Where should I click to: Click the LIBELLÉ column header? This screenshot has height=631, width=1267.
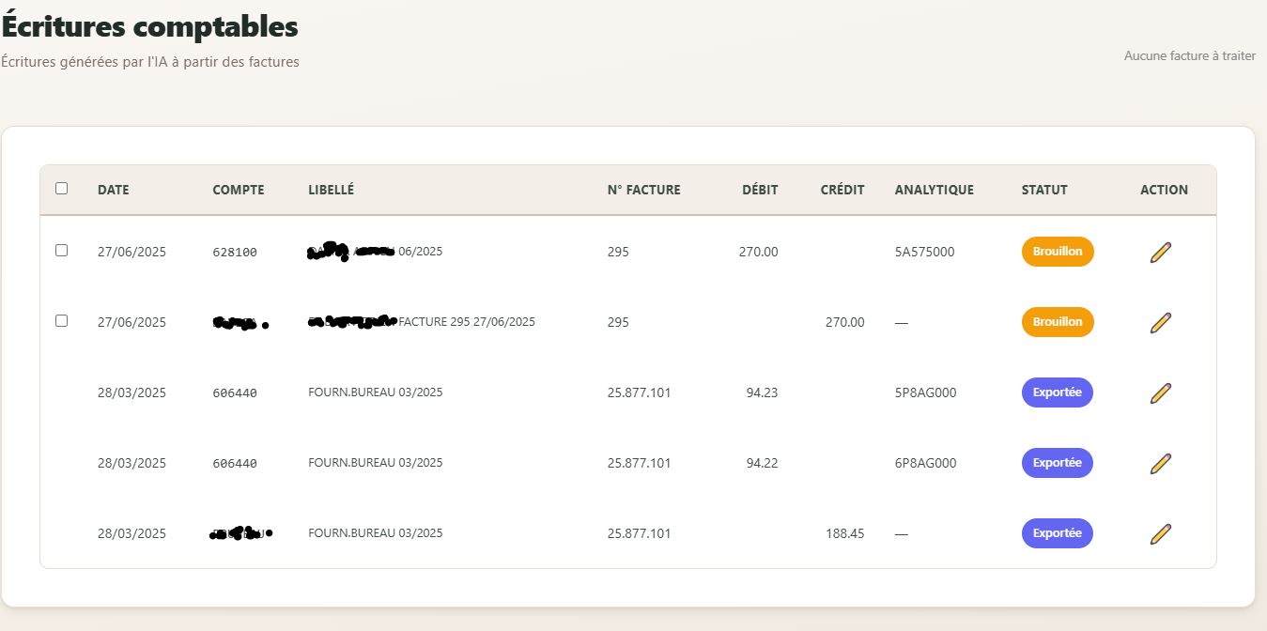click(331, 190)
